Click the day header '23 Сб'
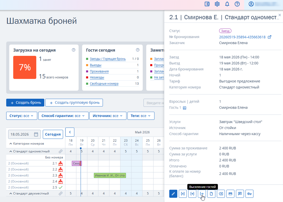This screenshot has width=283, height=202. pyautogui.click(x=126, y=142)
